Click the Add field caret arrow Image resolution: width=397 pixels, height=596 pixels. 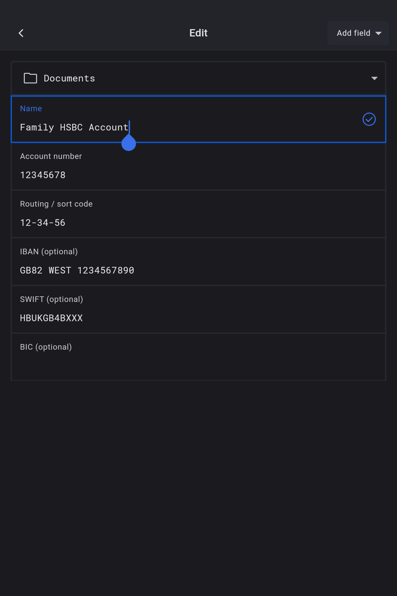378,33
